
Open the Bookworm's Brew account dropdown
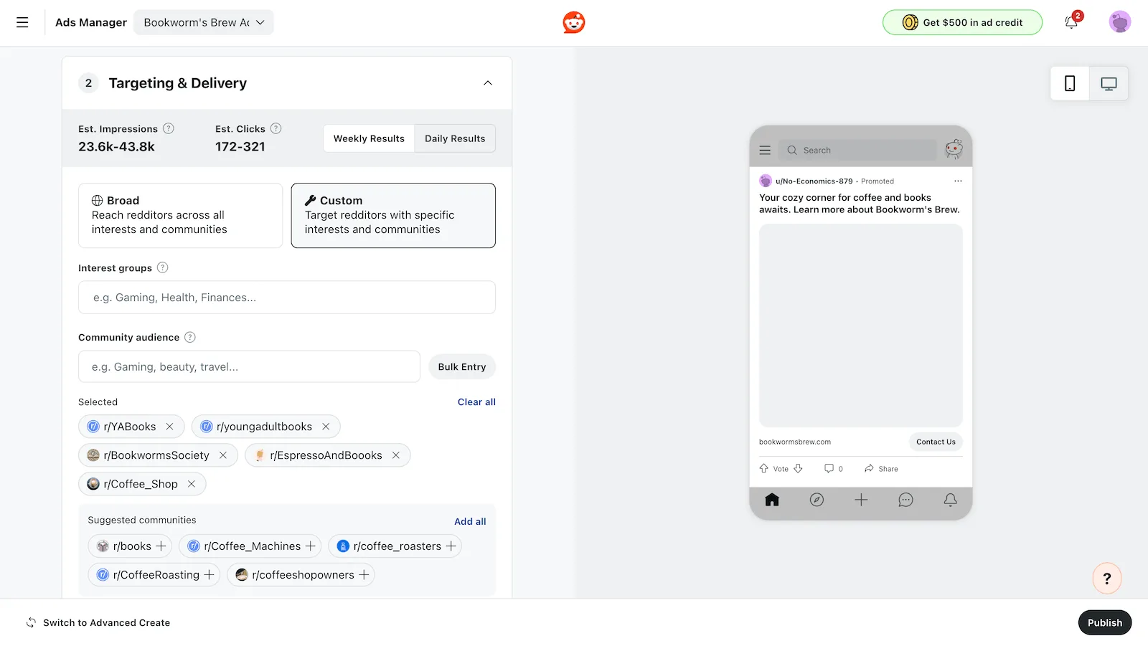pyautogui.click(x=204, y=22)
